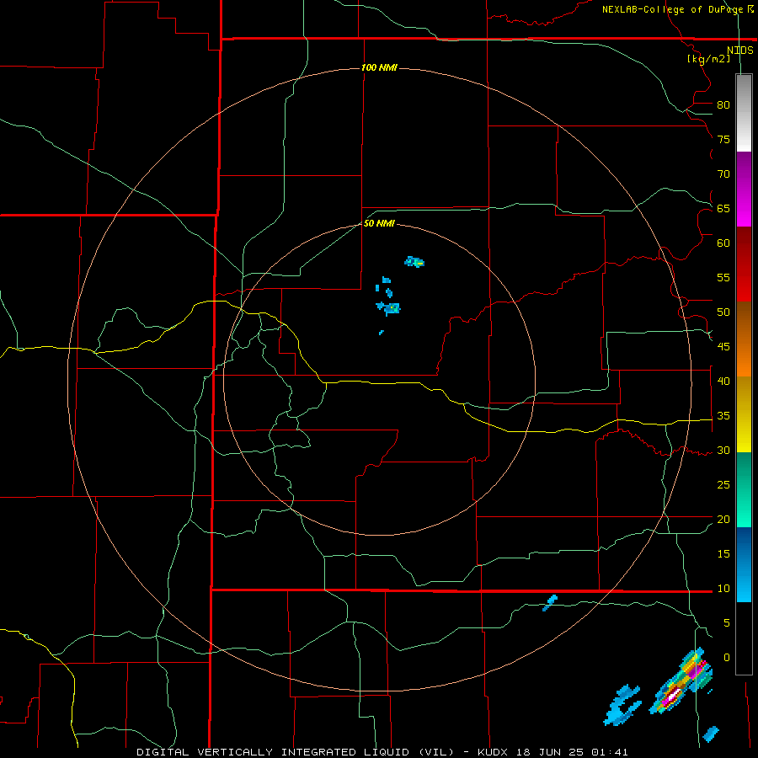Click the KUDX radar site identifier
This screenshot has height=758, width=758.
[x=495, y=752]
